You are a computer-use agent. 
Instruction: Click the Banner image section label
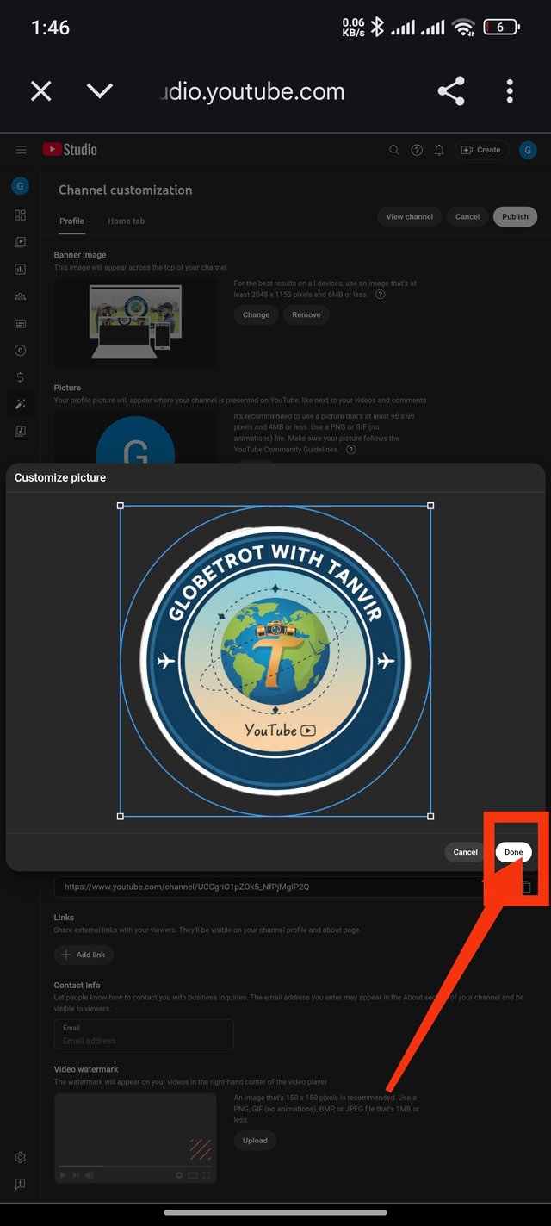tap(80, 255)
